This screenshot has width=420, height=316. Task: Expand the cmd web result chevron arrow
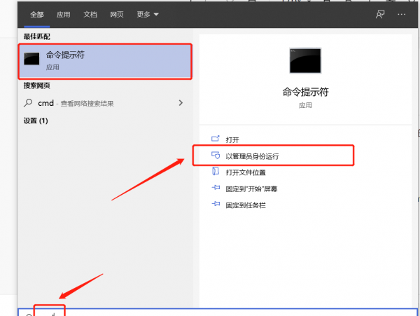tap(181, 103)
